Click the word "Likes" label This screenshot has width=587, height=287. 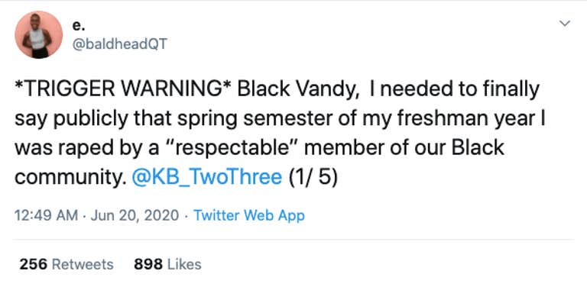(184, 265)
